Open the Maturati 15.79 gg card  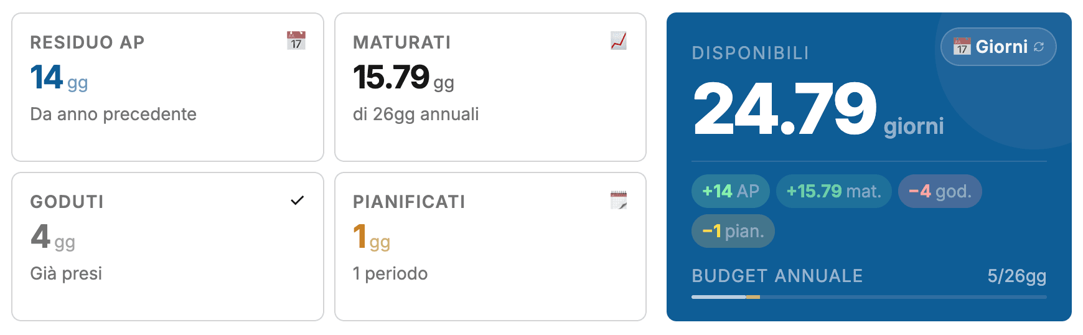[490, 87]
